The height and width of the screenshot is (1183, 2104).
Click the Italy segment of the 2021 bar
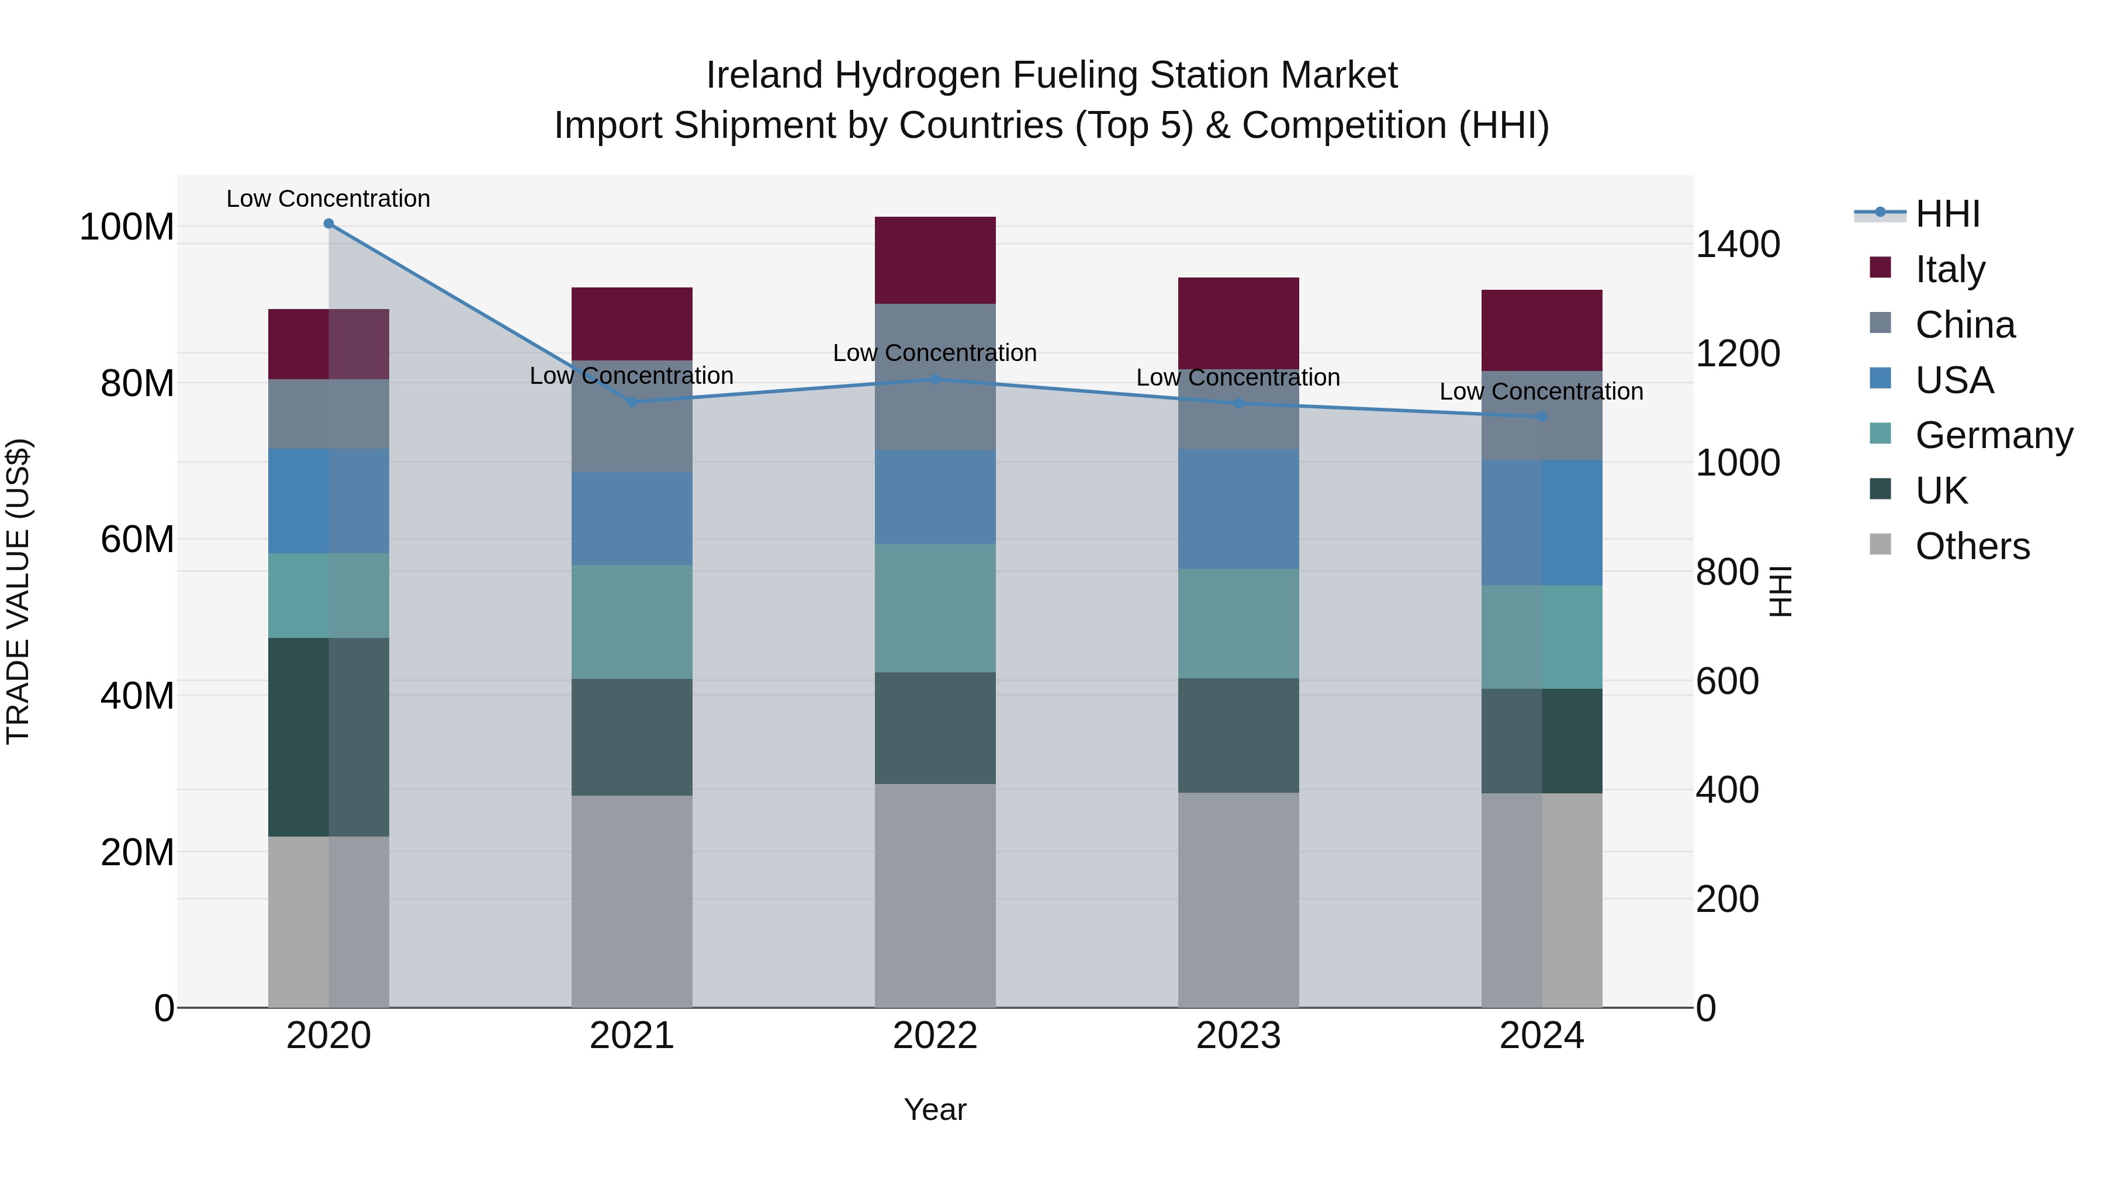click(631, 324)
